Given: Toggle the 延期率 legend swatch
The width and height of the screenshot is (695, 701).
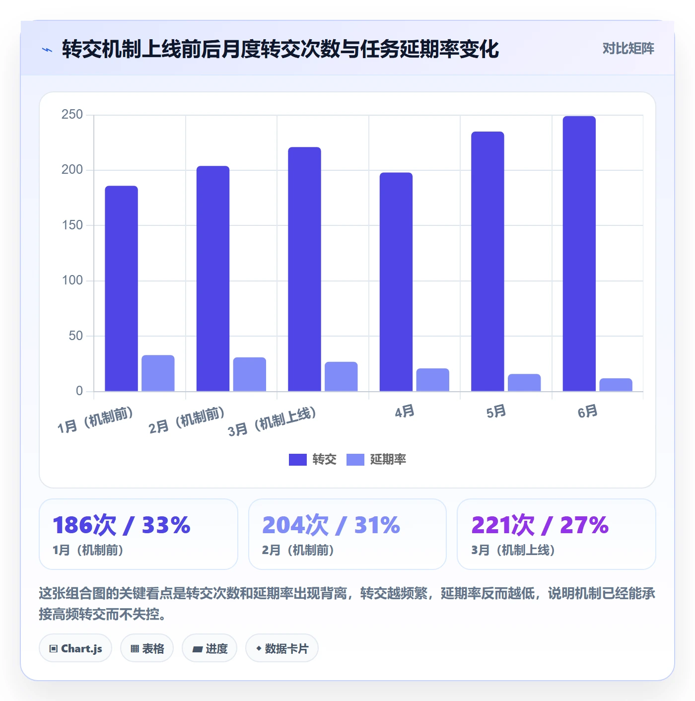Looking at the screenshot, I should [x=355, y=460].
